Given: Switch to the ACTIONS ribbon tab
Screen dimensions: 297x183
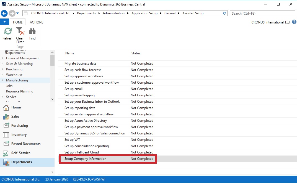Looking at the screenshot, I should coord(37,22).
